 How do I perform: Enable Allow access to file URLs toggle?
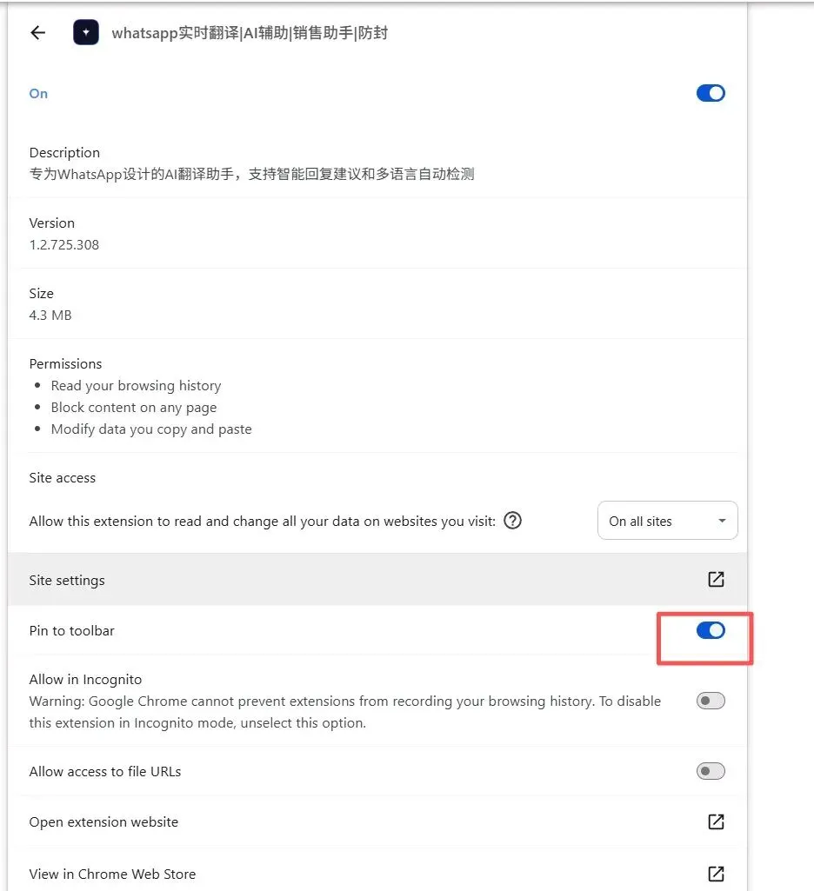pyautogui.click(x=711, y=771)
